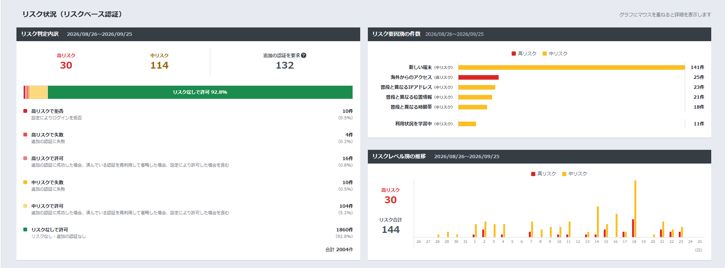
Task: Click the リスク合計 144 value
Action: (390, 229)
